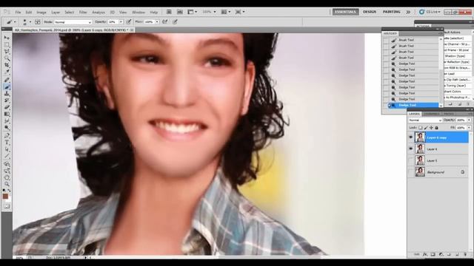Delete layer using trash icon

click(465, 254)
